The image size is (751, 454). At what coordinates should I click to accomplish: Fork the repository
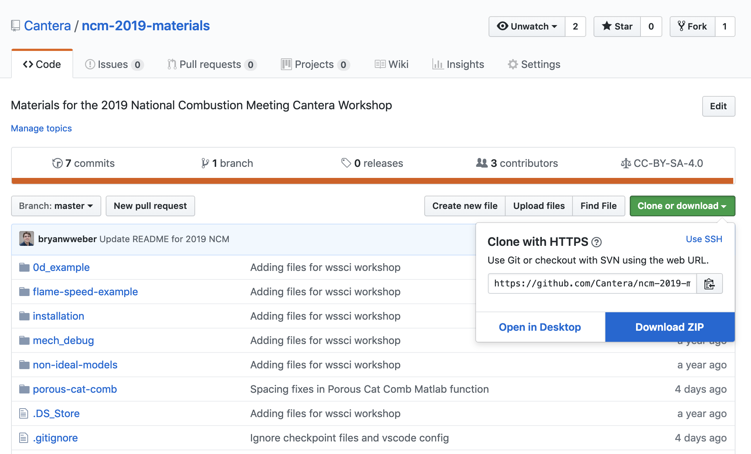coord(692,27)
